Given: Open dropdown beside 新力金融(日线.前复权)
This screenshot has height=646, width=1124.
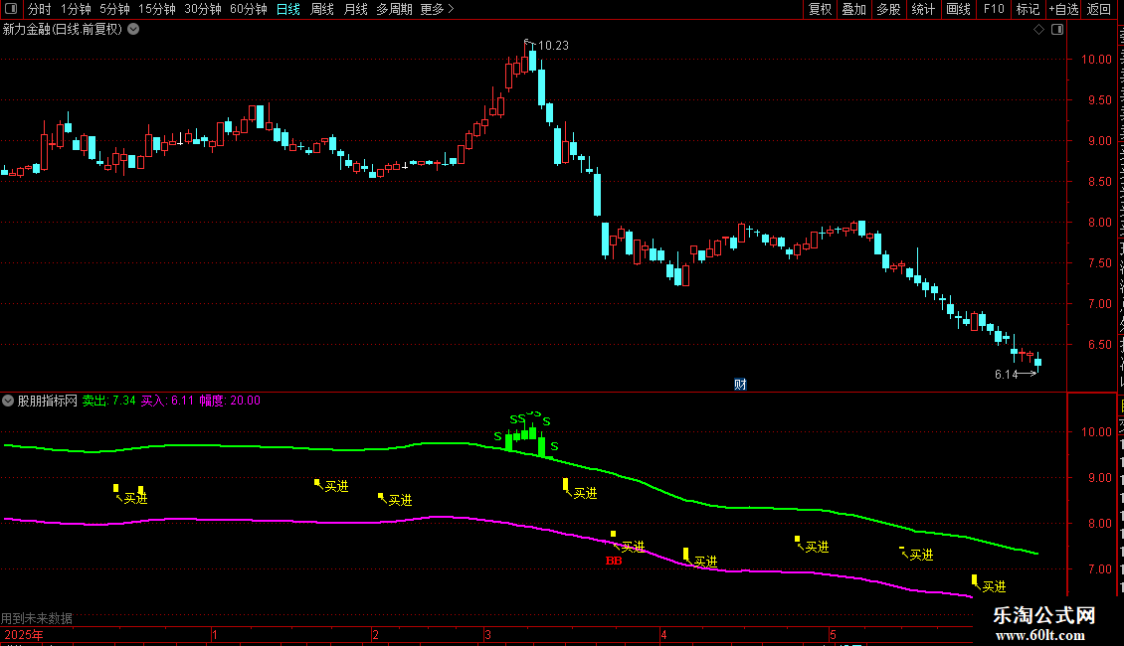Looking at the screenshot, I should 133,30.
